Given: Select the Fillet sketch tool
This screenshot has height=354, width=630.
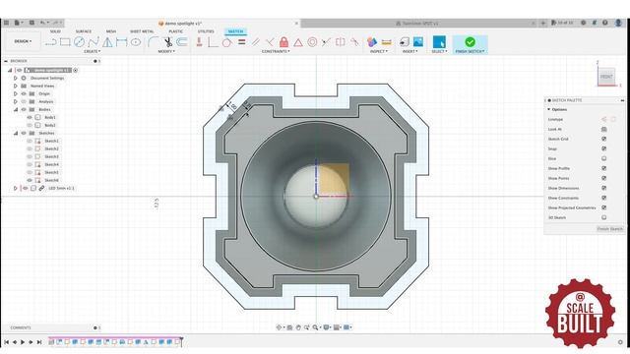Looking at the screenshot, I should click(x=153, y=41).
